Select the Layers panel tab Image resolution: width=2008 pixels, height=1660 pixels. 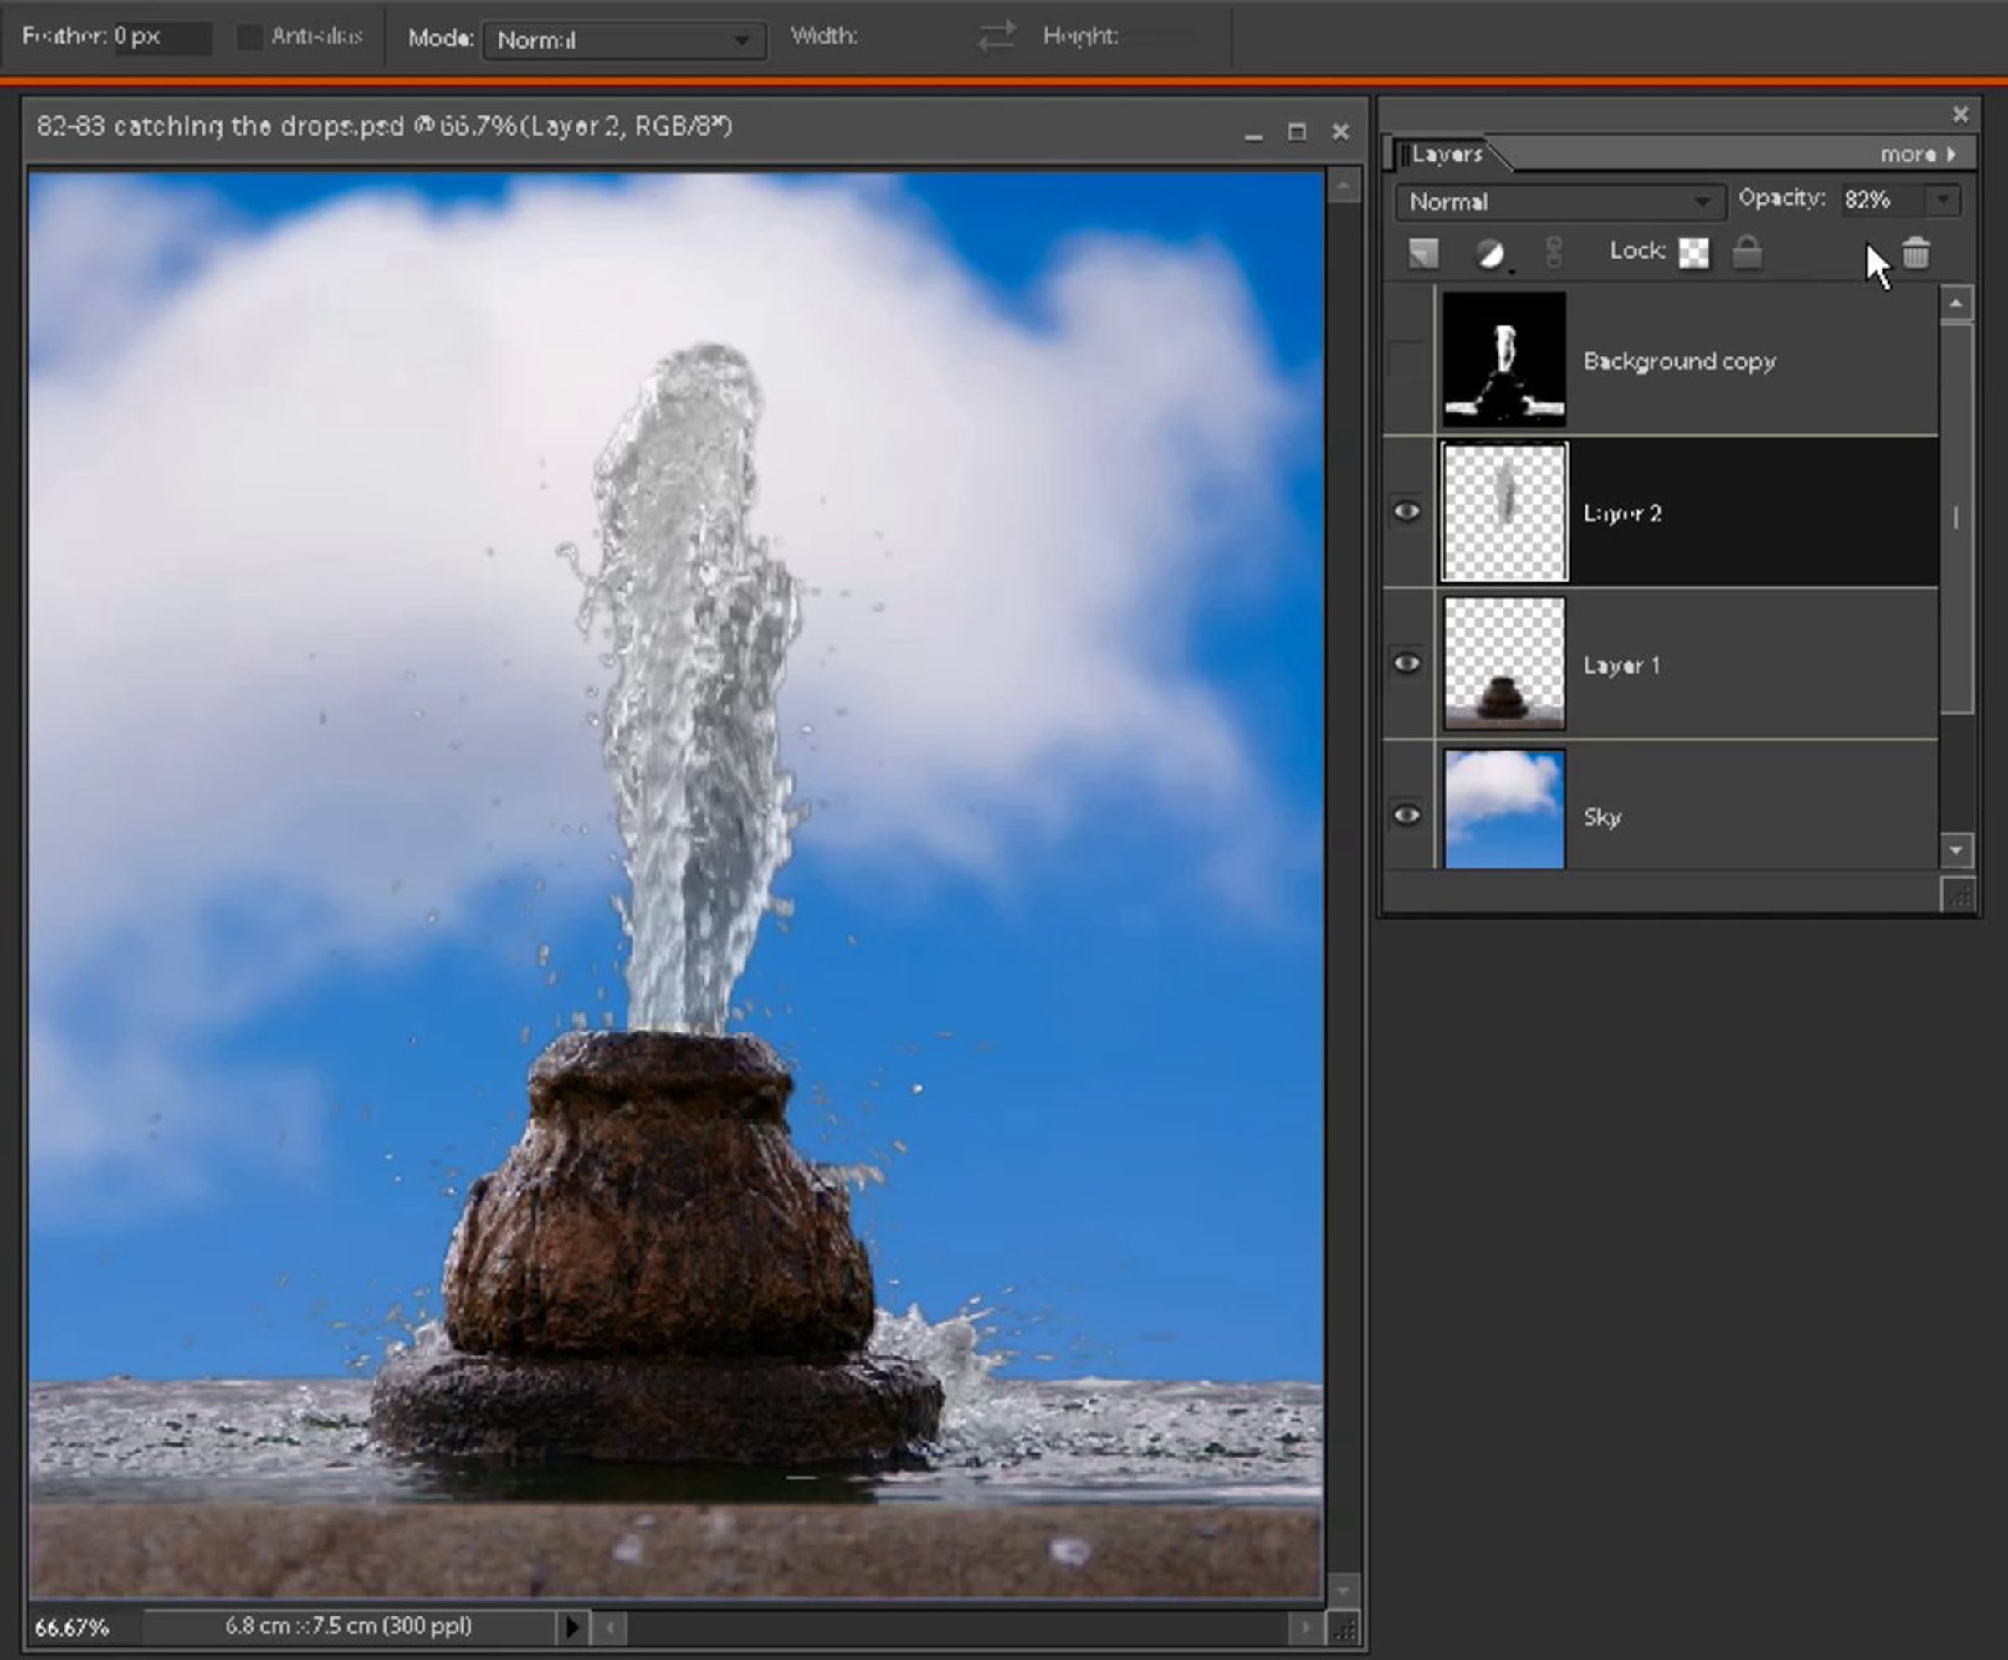pyautogui.click(x=1446, y=155)
